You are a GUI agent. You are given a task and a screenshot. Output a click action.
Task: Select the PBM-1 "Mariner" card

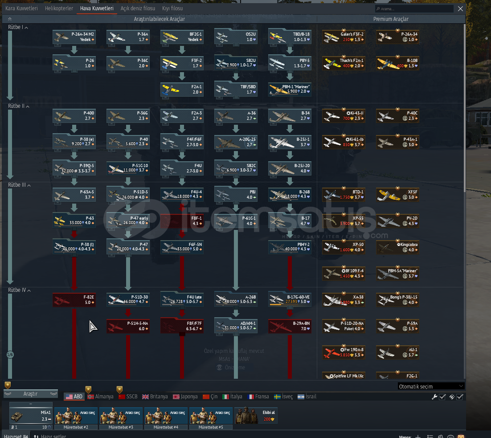[290, 90]
